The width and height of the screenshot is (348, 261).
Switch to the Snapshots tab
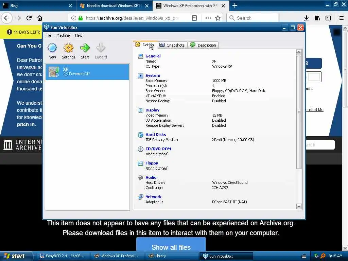click(x=172, y=45)
